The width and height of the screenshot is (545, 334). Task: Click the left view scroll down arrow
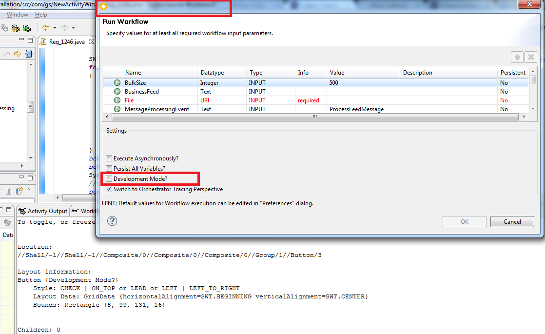[31, 158]
